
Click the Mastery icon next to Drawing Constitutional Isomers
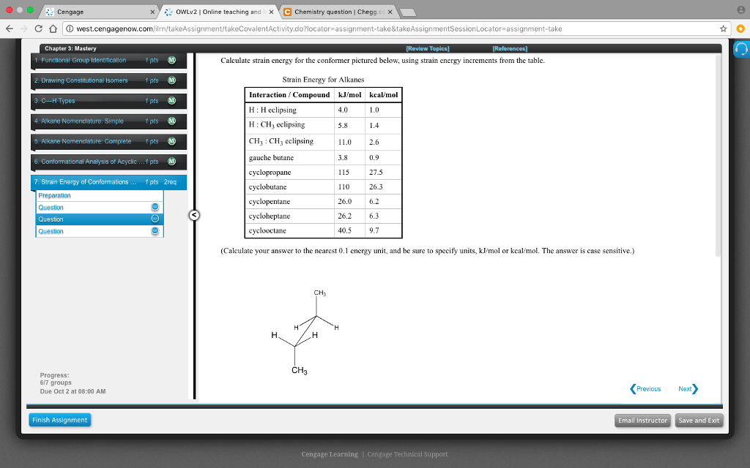coord(170,80)
